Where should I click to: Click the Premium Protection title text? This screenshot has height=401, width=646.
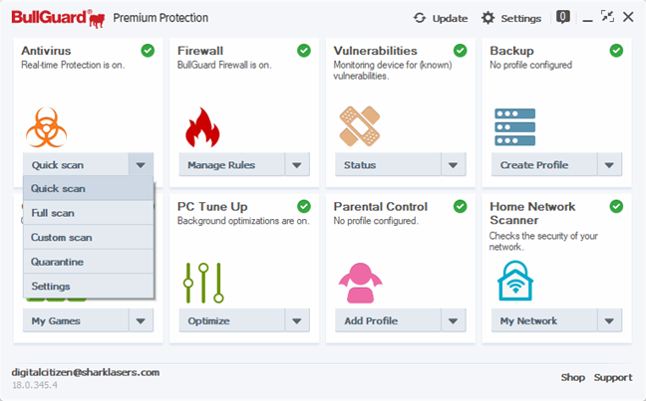161,18
